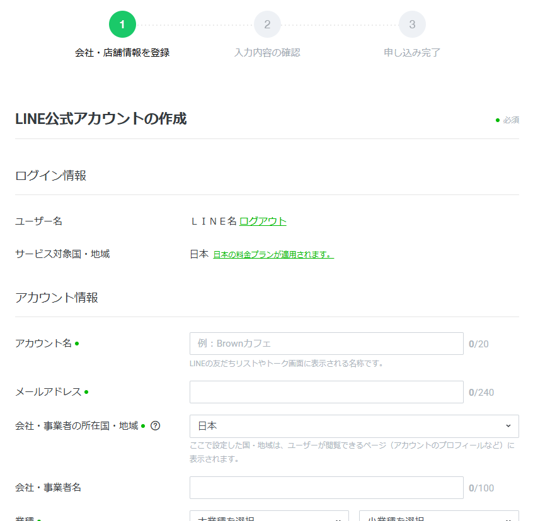533x521 pixels.
Task: Focus the 会社・事業者名 input field
Action: (326, 488)
